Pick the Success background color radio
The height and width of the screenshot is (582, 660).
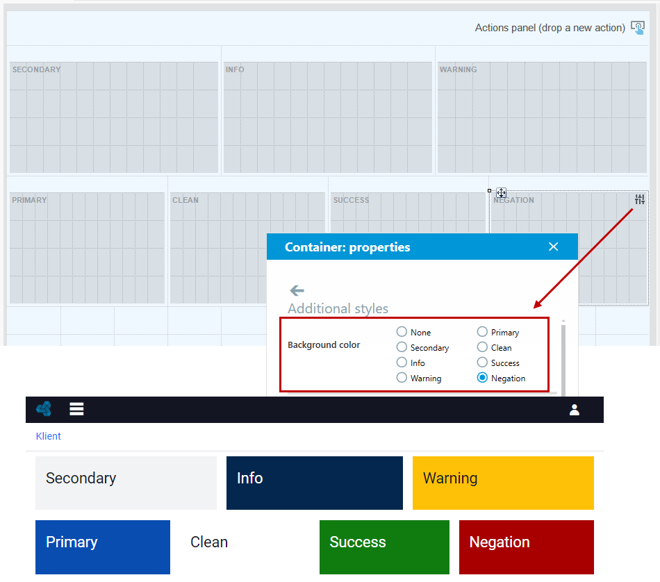click(x=482, y=363)
